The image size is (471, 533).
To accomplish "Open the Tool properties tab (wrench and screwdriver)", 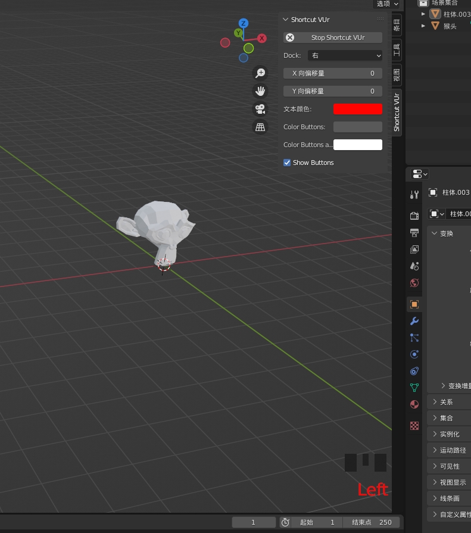I will (x=414, y=194).
